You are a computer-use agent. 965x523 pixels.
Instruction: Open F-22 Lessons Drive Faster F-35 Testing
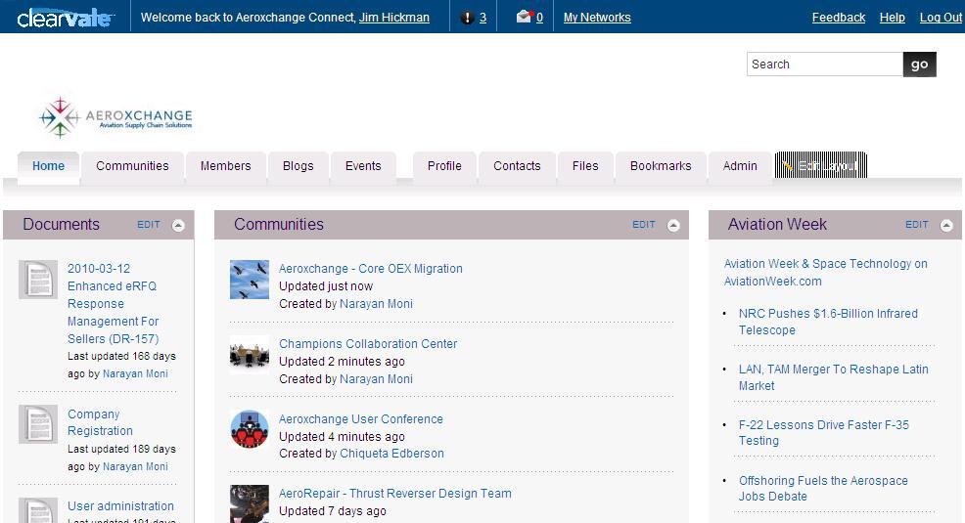[x=823, y=433]
